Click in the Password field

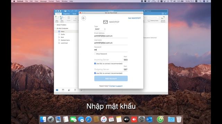(x=111, y=50)
